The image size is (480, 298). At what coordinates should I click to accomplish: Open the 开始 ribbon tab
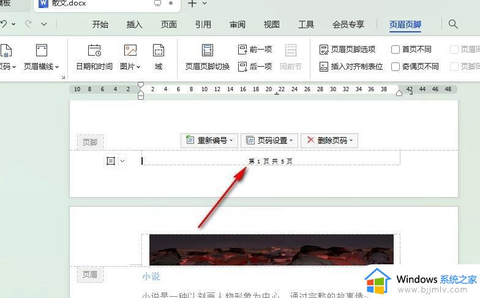click(100, 24)
